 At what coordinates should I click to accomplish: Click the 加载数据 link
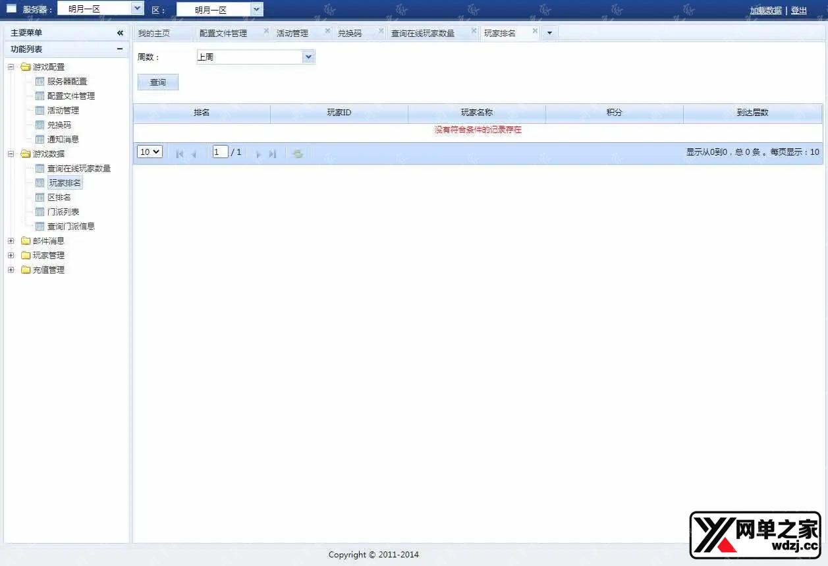[x=765, y=11]
